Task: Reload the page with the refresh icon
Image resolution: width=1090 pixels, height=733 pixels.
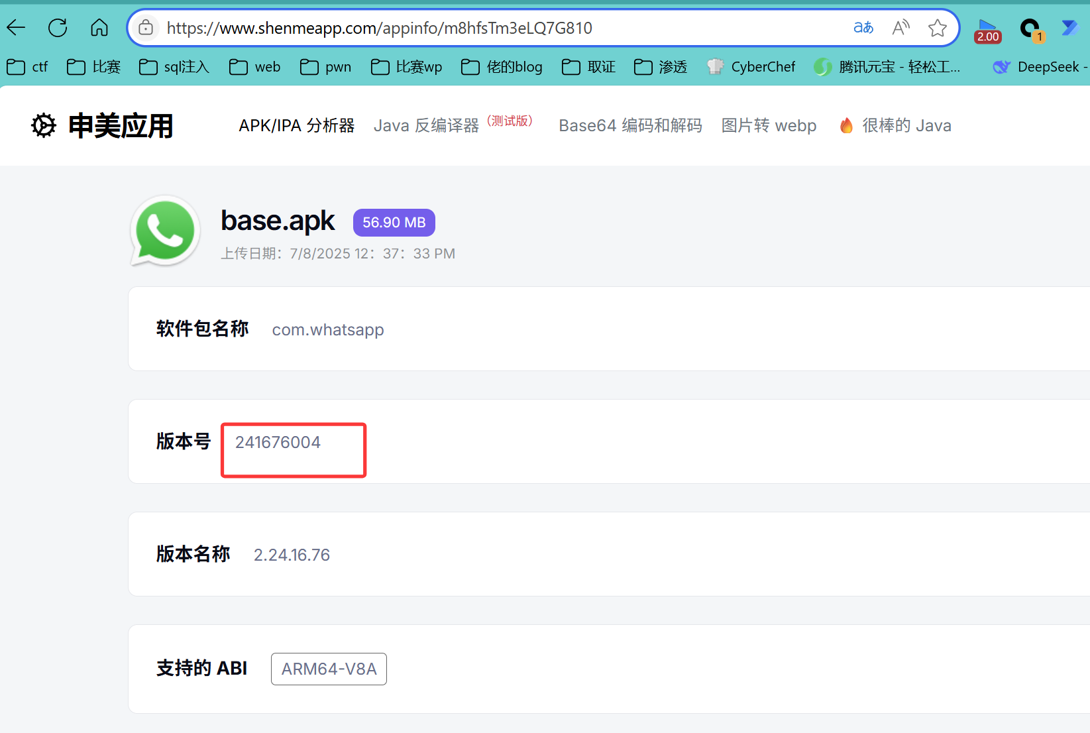Action: [58, 28]
